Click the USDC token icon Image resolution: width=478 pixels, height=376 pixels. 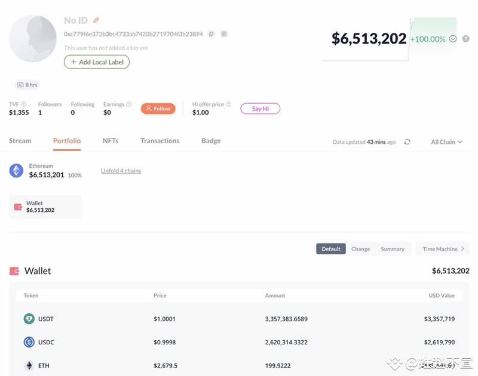click(x=29, y=342)
